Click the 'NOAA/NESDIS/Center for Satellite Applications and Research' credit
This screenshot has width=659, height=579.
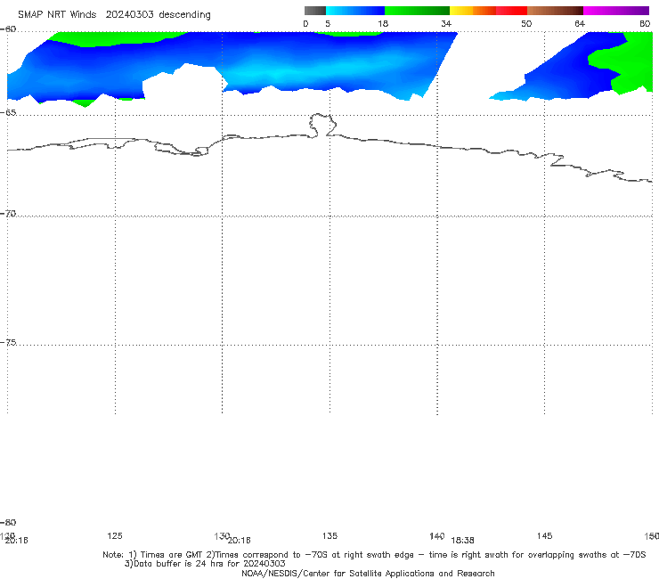click(368, 573)
